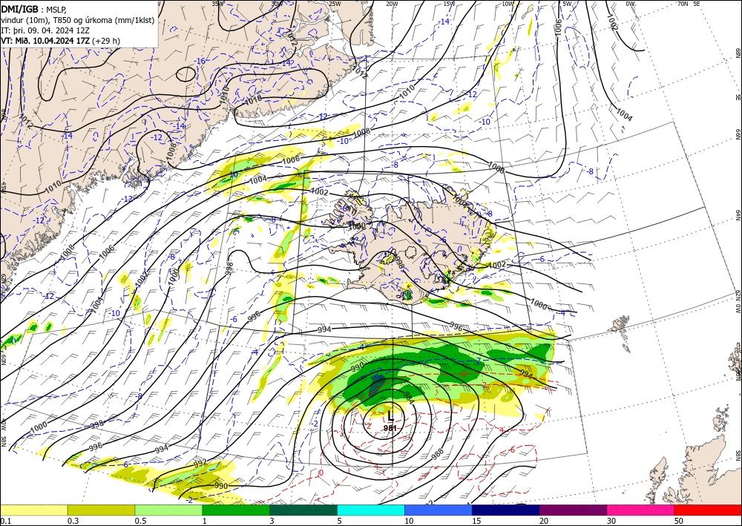Click the 981 central pressure value

point(390,428)
